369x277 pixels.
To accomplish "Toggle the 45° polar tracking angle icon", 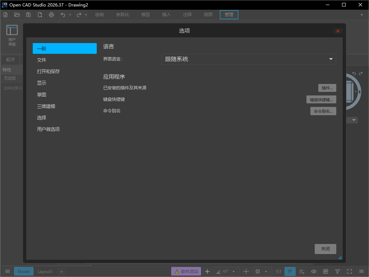I will click(x=222, y=271).
